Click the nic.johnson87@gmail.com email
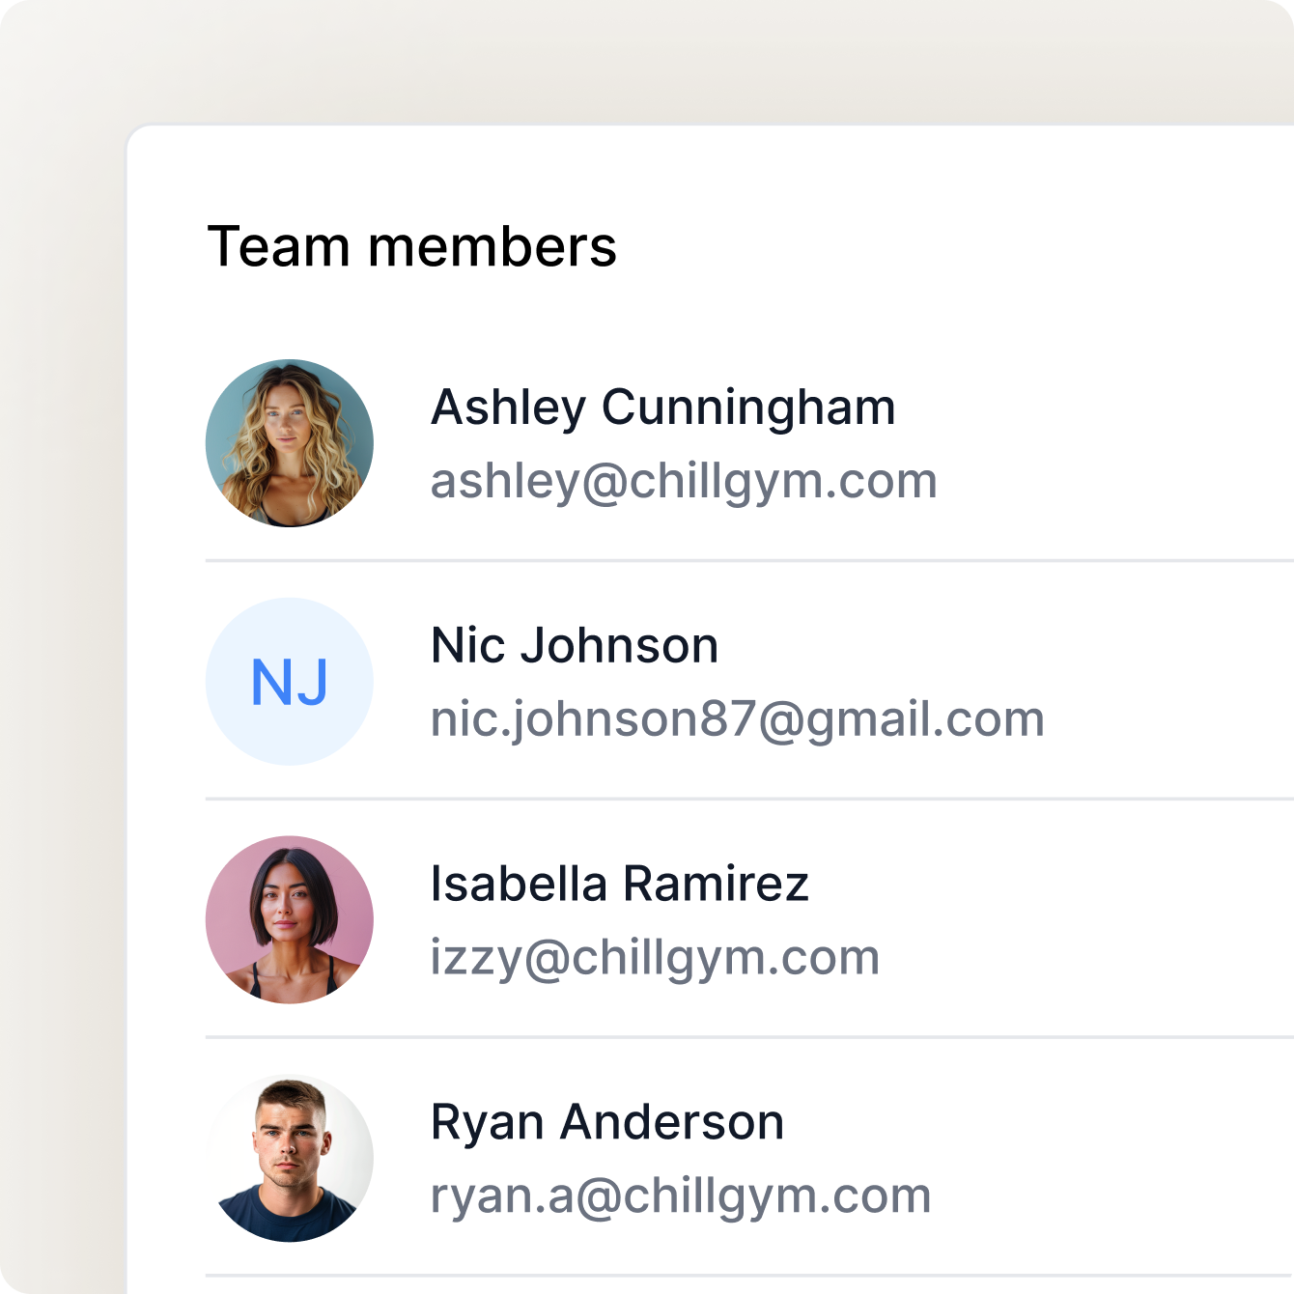This screenshot has width=1294, height=1294. tap(737, 719)
